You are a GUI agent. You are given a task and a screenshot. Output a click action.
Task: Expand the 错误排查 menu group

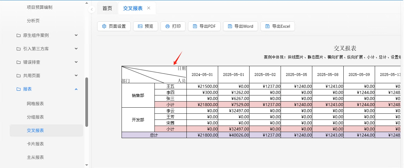pyautogui.click(x=76, y=62)
